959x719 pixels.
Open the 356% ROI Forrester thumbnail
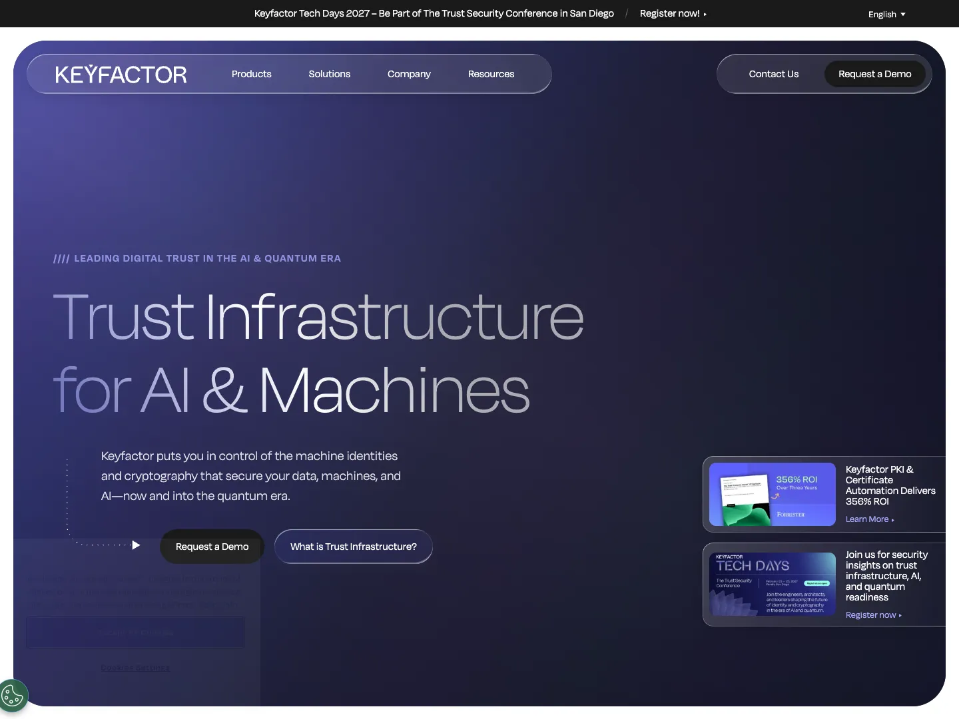coord(773,494)
